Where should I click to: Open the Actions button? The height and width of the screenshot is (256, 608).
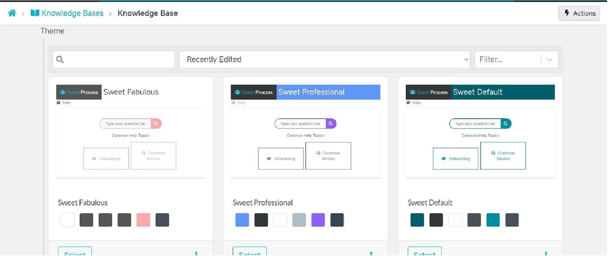click(x=579, y=13)
